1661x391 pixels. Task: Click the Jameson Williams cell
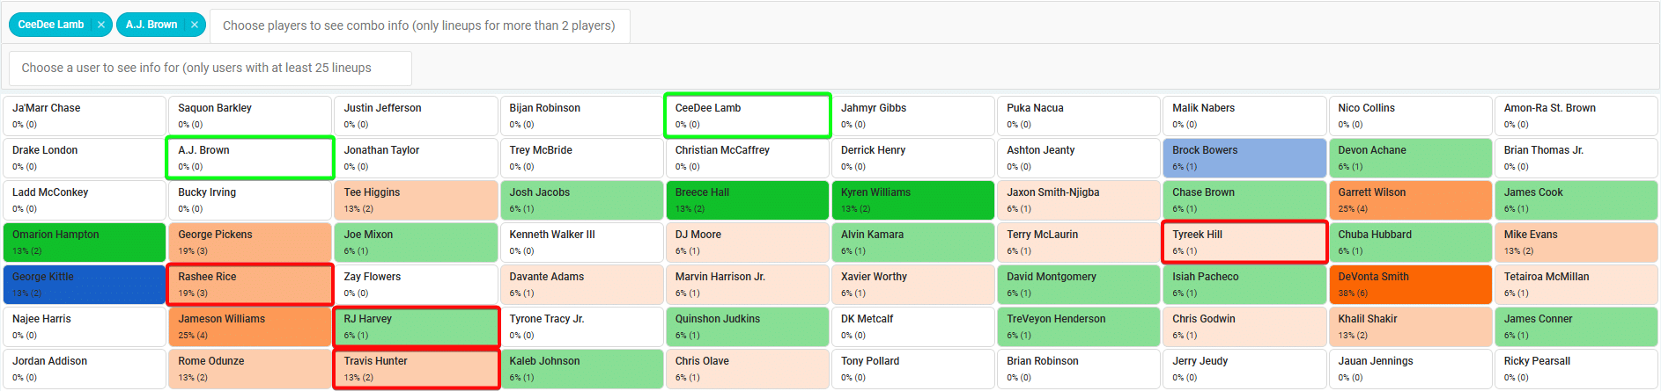[x=250, y=327]
